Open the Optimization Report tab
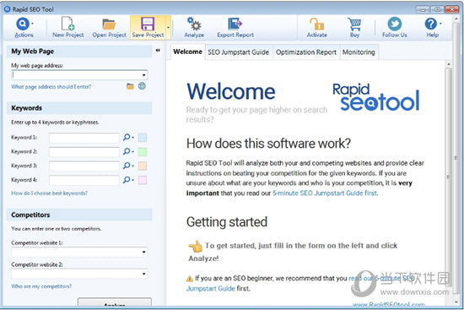The height and width of the screenshot is (310, 464). [x=306, y=52]
